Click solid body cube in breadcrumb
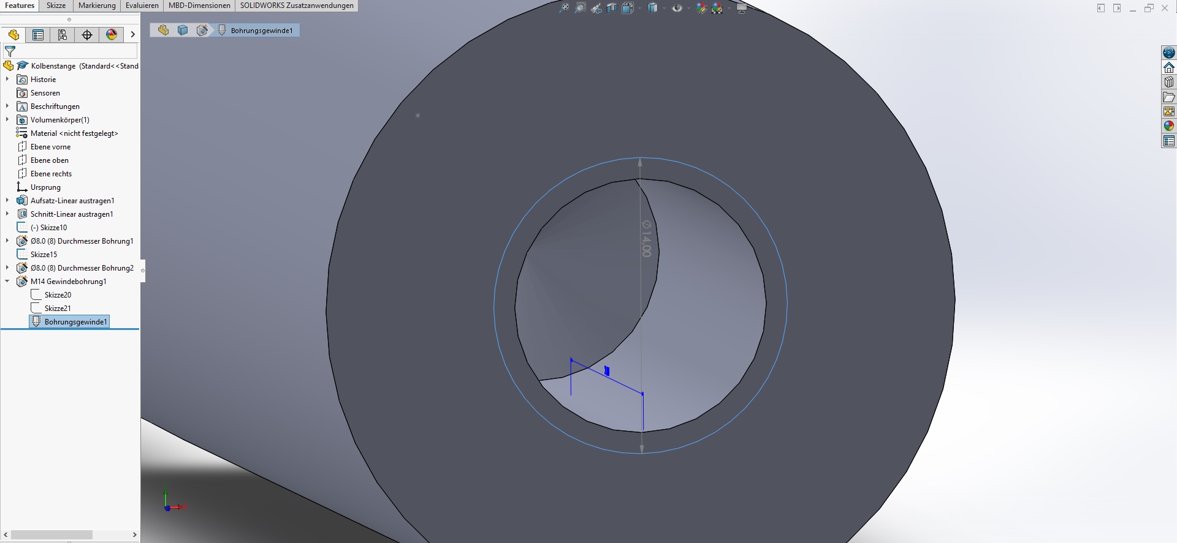 (183, 30)
